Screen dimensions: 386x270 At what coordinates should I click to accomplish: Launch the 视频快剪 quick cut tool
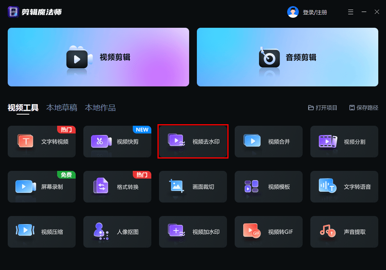[117, 142]
